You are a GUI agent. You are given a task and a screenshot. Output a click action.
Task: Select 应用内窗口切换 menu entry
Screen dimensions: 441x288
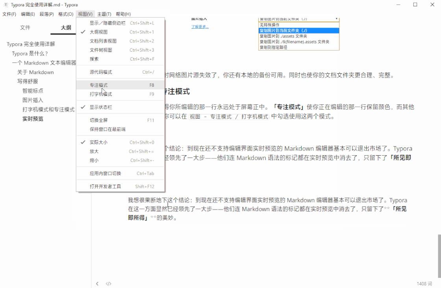point(120,173)
